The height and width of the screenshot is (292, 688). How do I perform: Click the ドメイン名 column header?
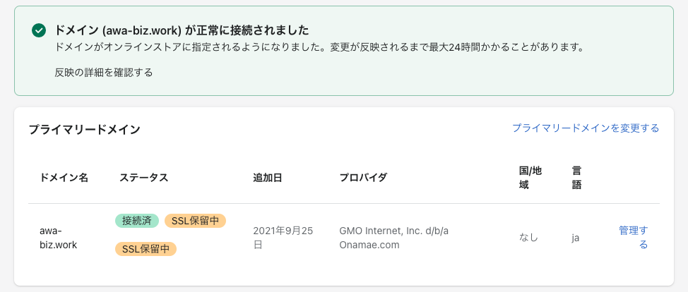64,178
